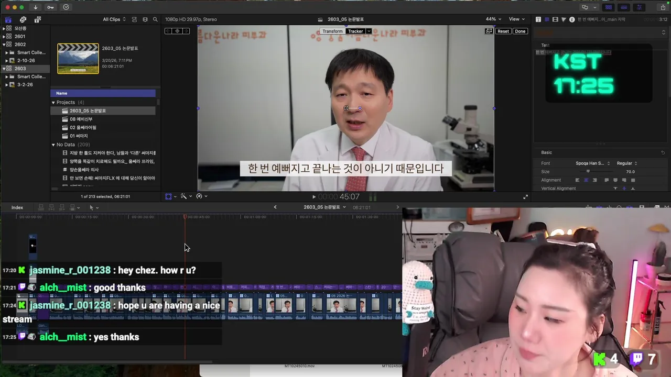Viewport: 671px width, 377px height.
Task: Open the timeline project name dropdown
Action: [325, 207]
